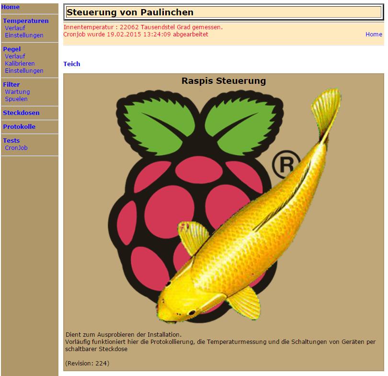Open Verlauf under Temperaturen

coord(15,28)
